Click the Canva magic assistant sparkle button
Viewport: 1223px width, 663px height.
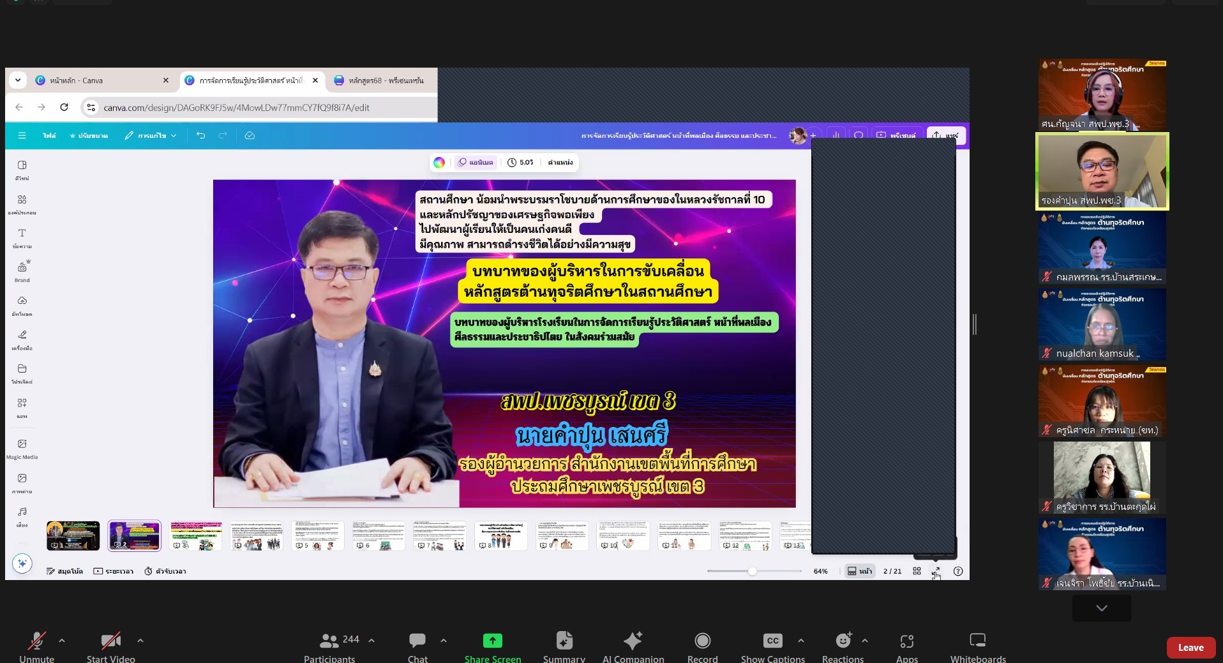pos(22,563)
